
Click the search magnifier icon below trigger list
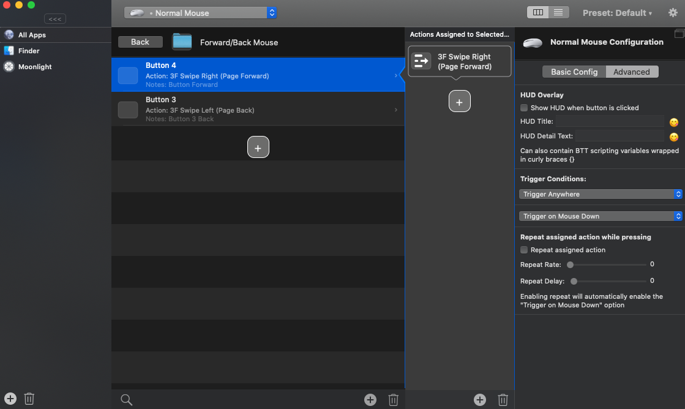(x=126, y=399)
